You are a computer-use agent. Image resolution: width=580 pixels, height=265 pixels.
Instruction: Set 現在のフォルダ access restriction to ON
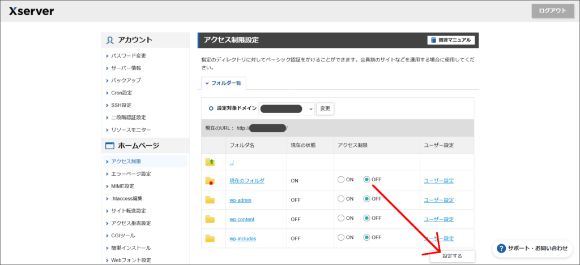341,179
